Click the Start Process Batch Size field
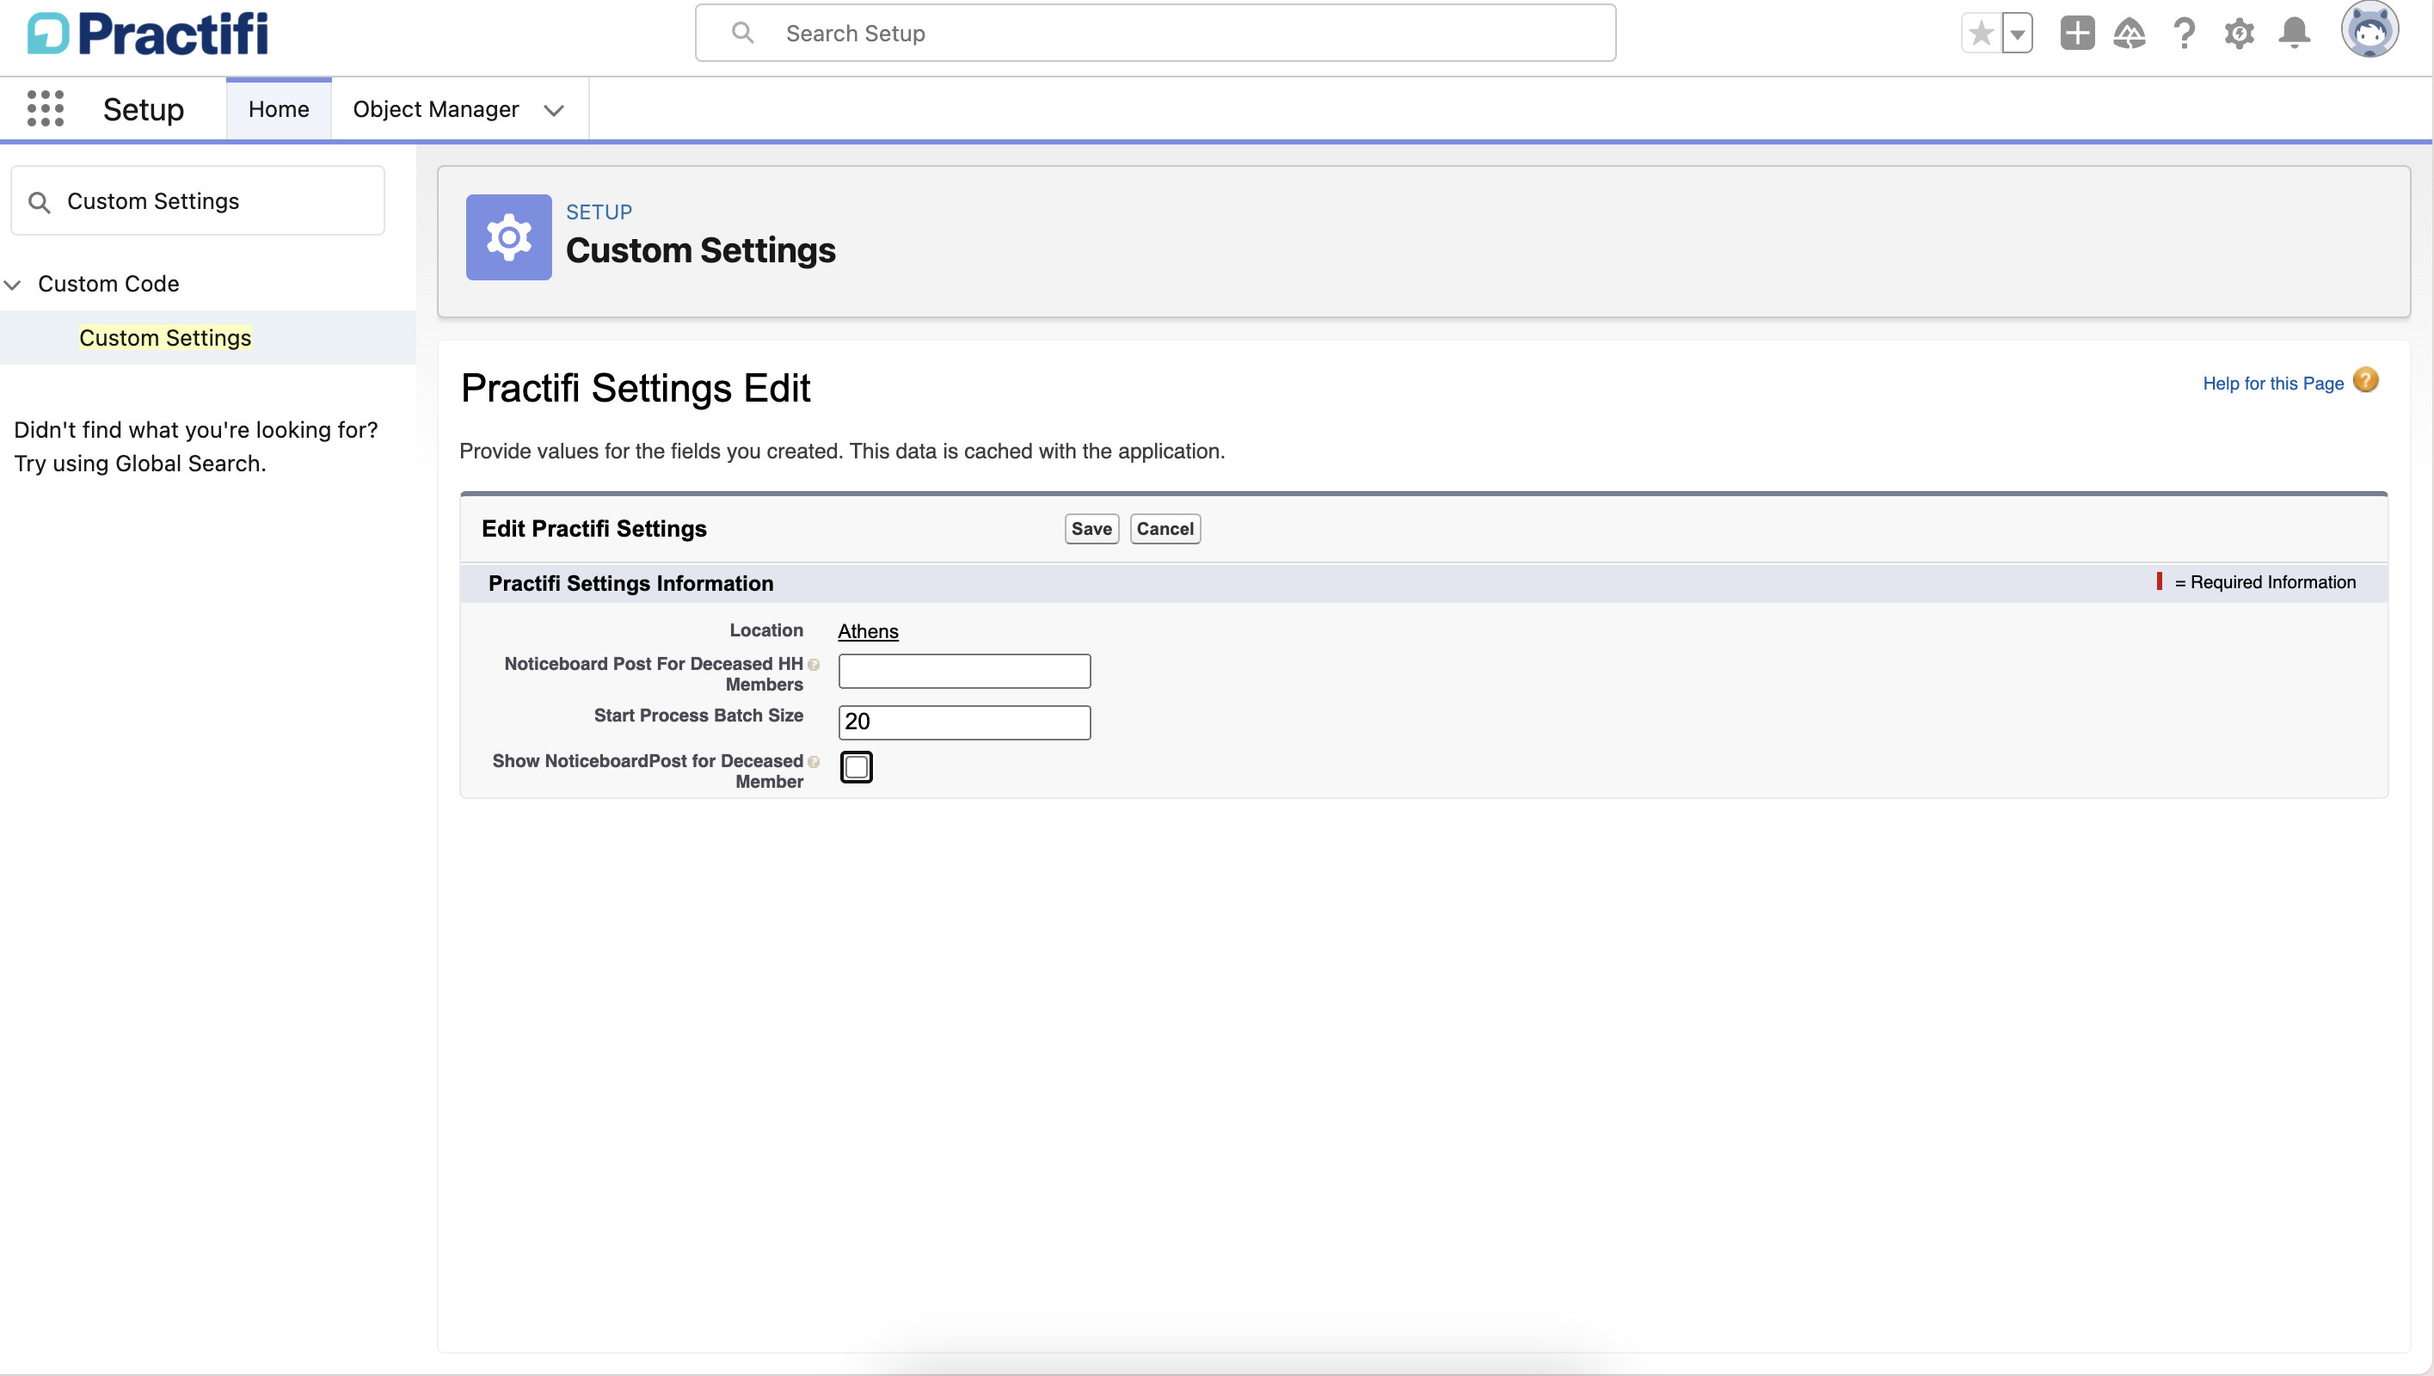 964,722
